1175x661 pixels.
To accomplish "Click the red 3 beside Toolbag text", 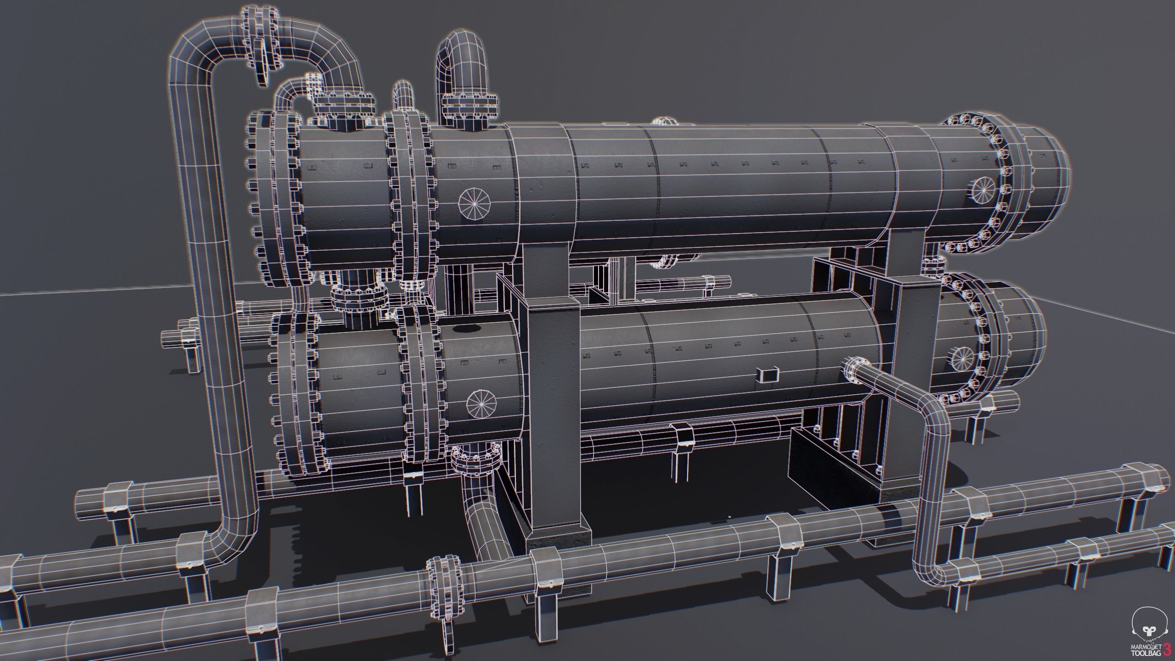I will 1168,650.
